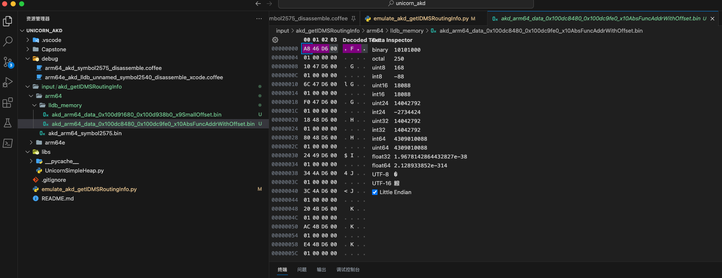Open the 调试控制台 panel tab

pos(348,270)
